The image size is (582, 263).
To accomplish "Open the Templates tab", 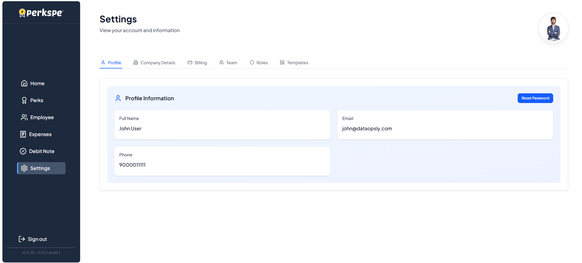I will pyautogui.click(x=294, y=63).
